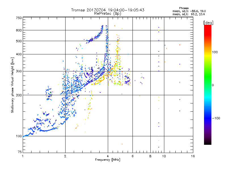Click the y-axis tick label "500"
This screenshot has width=227, height=170.
[19, 41]
